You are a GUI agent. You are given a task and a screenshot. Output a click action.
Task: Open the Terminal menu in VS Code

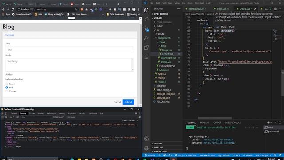(x=199, y=3)
